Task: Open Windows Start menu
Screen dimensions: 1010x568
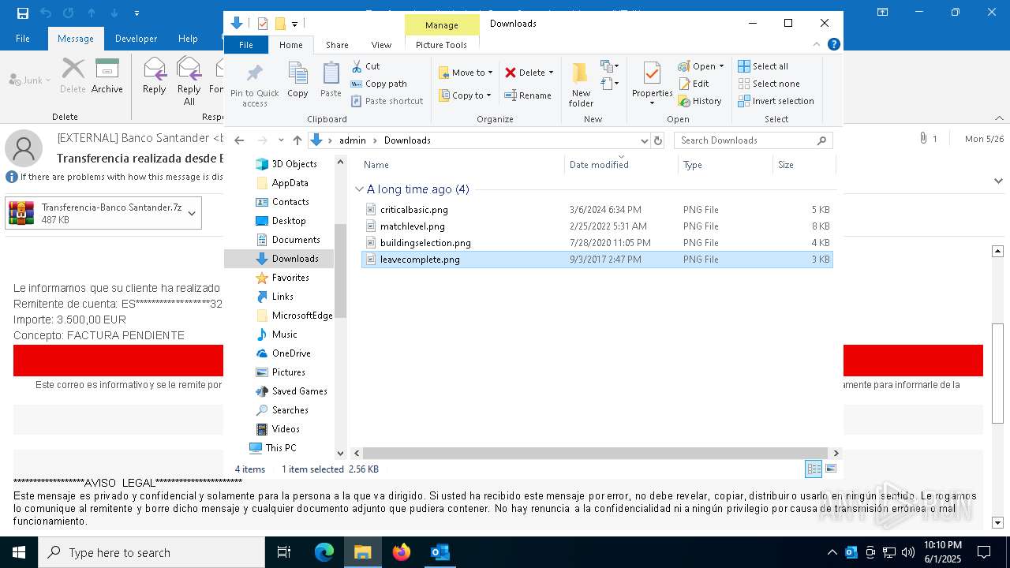Action: coord(19,552)
